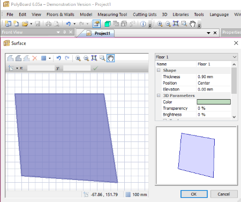
Task: Click the Cancel button
Action: pos(224,194)
